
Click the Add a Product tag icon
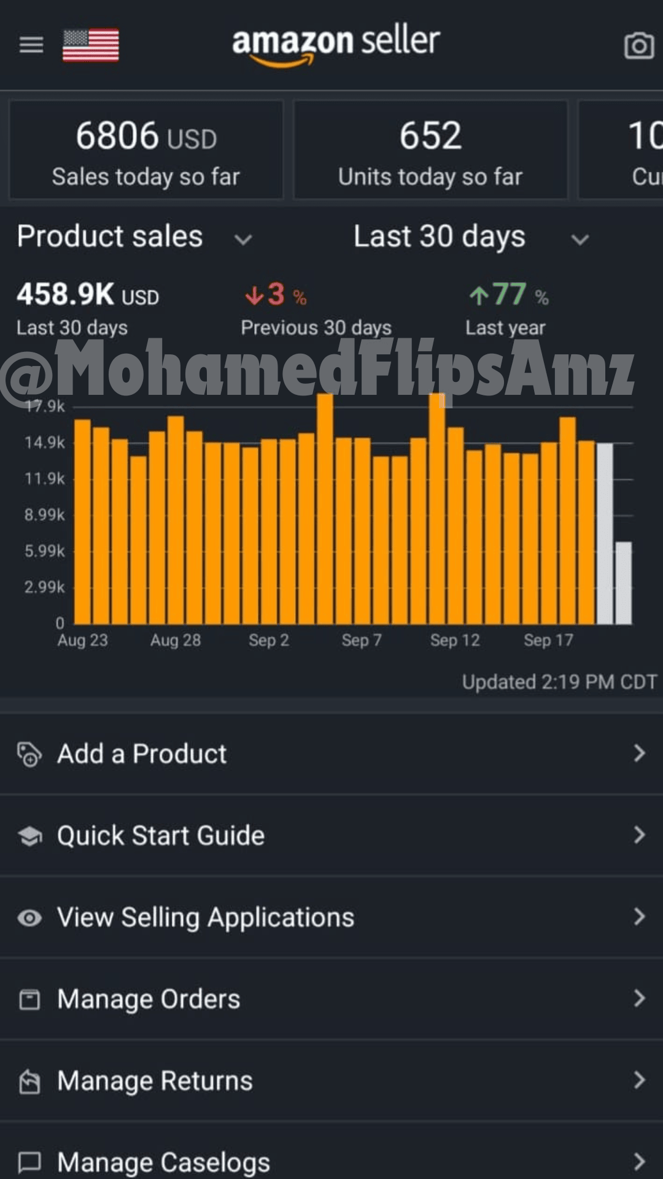29,755
